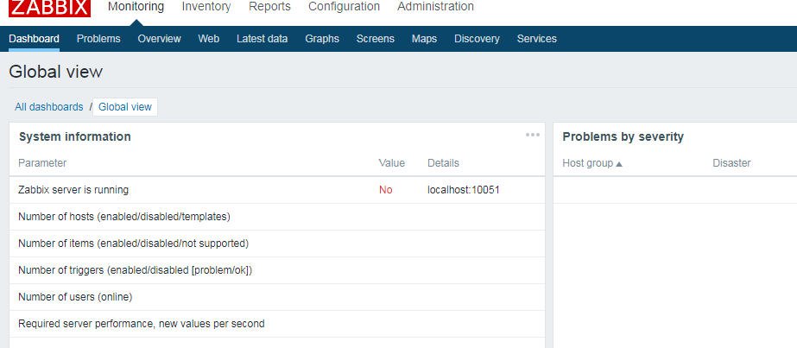This screenshot has height=348, width=797.
Task: Open the Configuration menu
Action: tap(345, 7)
